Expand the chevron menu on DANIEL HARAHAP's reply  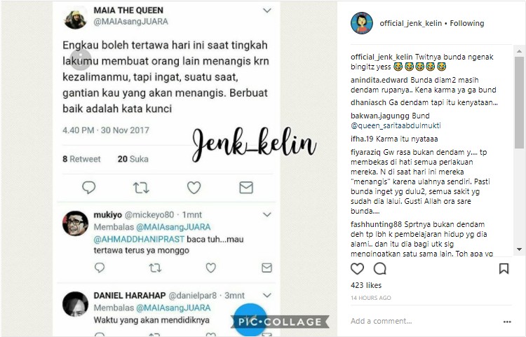point(267,295)
